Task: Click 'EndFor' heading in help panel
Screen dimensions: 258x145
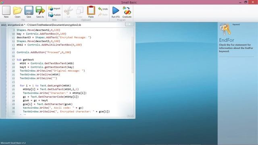Action: tap(227, 40)
